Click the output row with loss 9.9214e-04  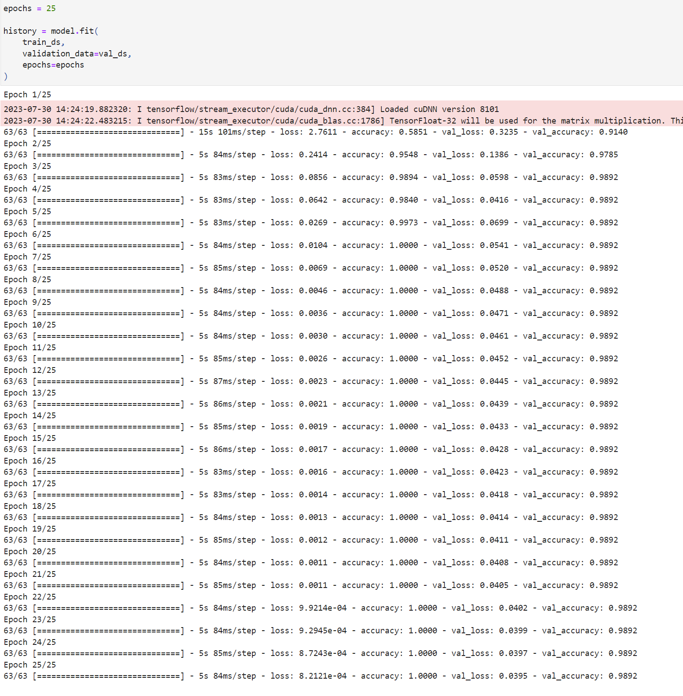(x=320, y=608)
